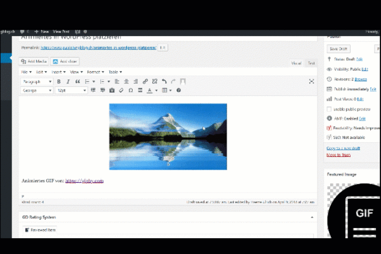Screen dimensions: 381x254
Task: Open the Insert menu
Action: (58, 72)
